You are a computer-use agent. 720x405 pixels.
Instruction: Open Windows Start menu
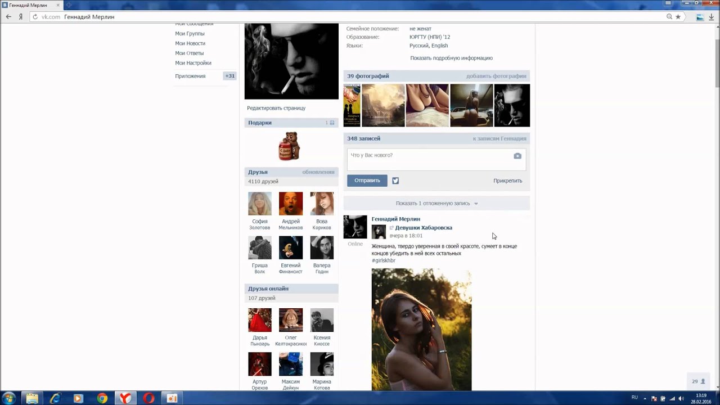pos(10,398)
